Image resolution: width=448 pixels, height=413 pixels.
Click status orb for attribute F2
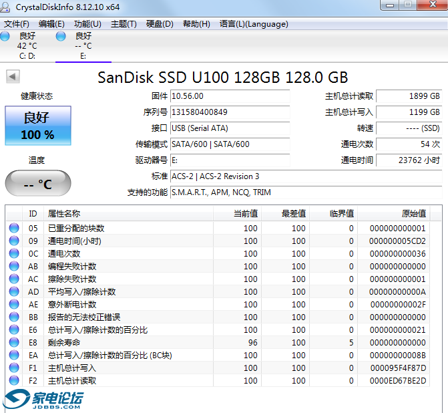14,380
